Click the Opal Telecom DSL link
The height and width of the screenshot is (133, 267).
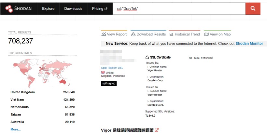pyautogui.click(x=112, y=68)
